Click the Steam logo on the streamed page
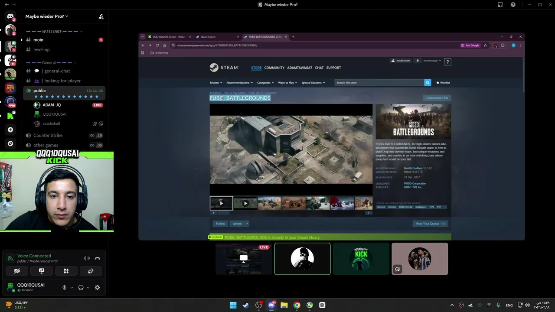The height and width of the screenshot is (312, 555). (x=224, y=68)
